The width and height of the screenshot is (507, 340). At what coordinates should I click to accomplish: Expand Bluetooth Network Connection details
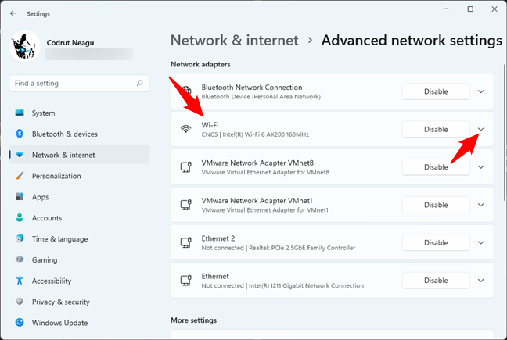point(481,91)
